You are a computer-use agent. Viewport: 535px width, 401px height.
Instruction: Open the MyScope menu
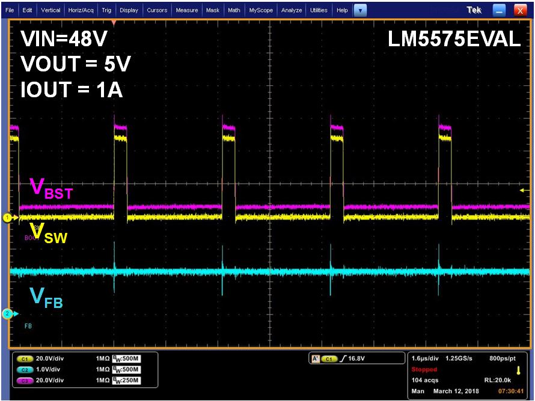[x=261, y=10]
